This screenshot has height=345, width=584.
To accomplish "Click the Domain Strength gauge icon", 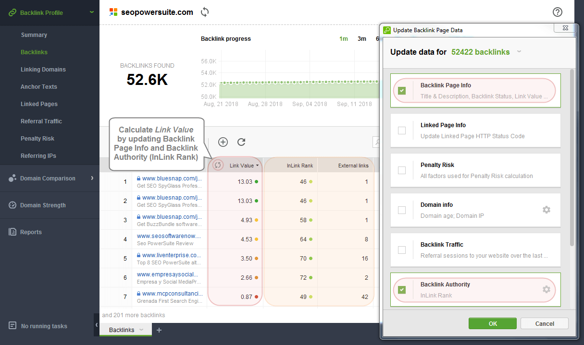I will [12, 205].
